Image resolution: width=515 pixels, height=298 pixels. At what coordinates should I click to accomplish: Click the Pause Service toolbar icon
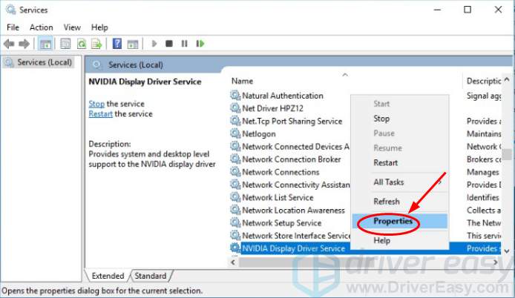184,44
